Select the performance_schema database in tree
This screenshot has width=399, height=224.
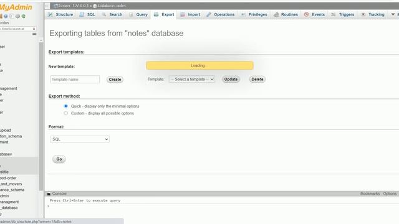pos(12,190)
